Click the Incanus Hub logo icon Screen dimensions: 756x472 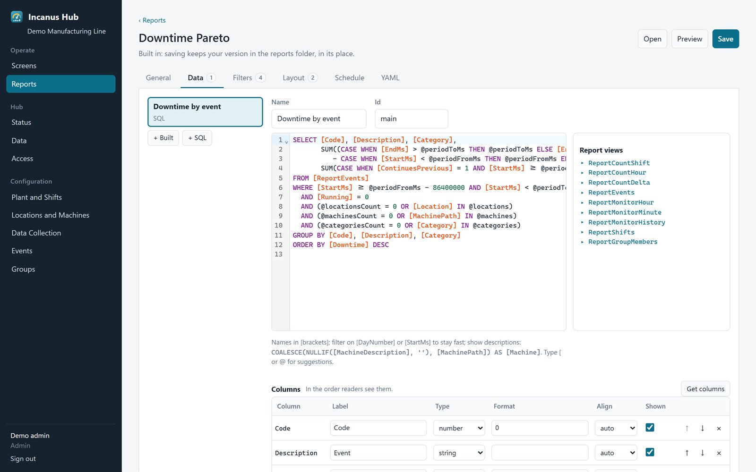[x=17, y=17]
